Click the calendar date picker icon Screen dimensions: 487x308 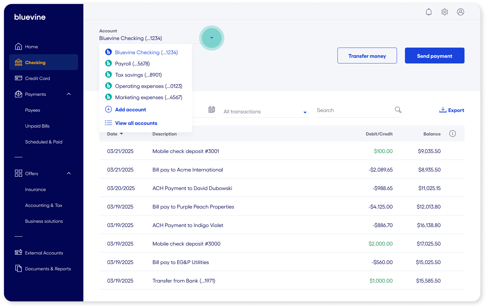212,110
